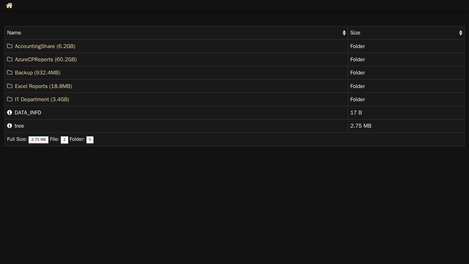Click the info icon beside DATA_INFO
469x264 pixels.
click(10, 113)
